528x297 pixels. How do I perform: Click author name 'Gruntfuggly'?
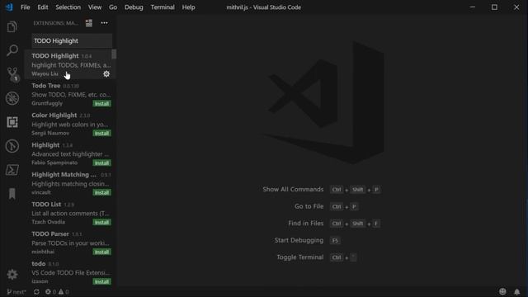[x=47, y=103]
